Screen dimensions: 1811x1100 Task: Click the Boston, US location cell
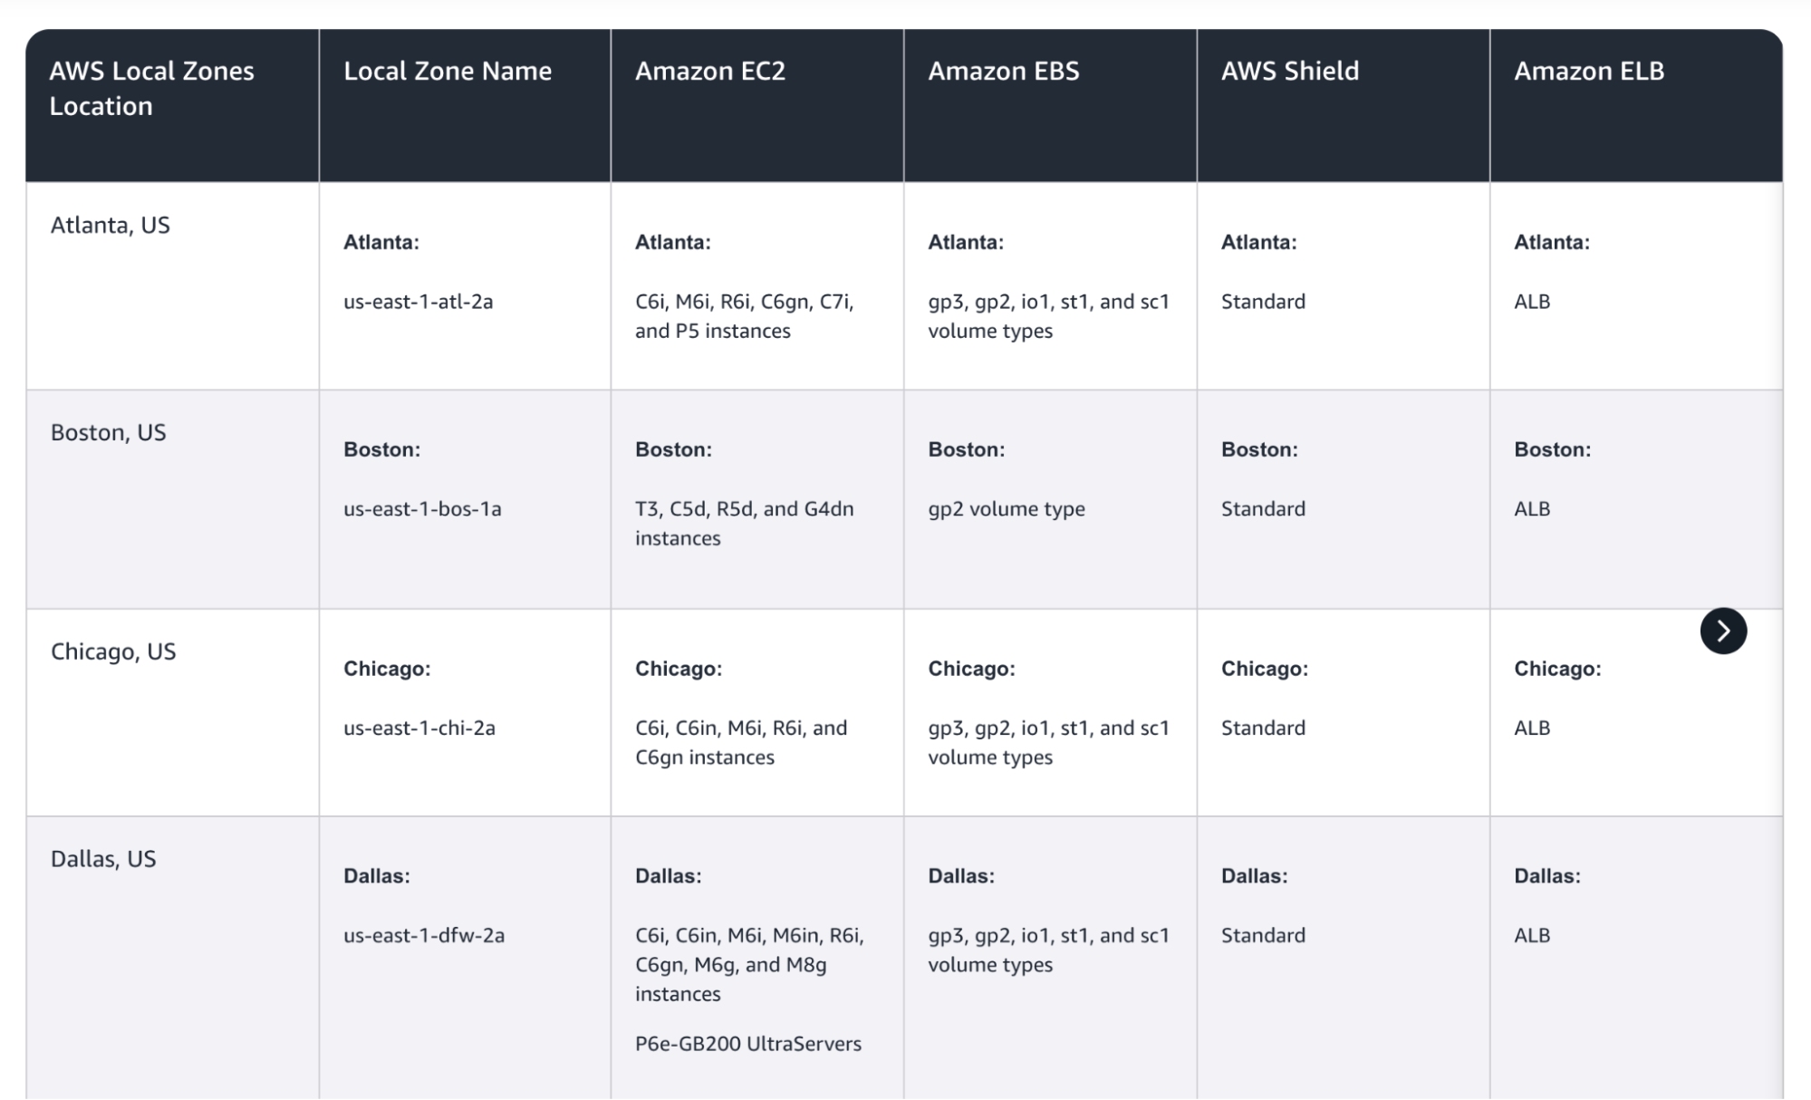108,432
